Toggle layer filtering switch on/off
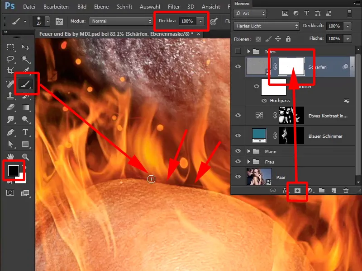This screenshot has height=271, width=362. 349,14
